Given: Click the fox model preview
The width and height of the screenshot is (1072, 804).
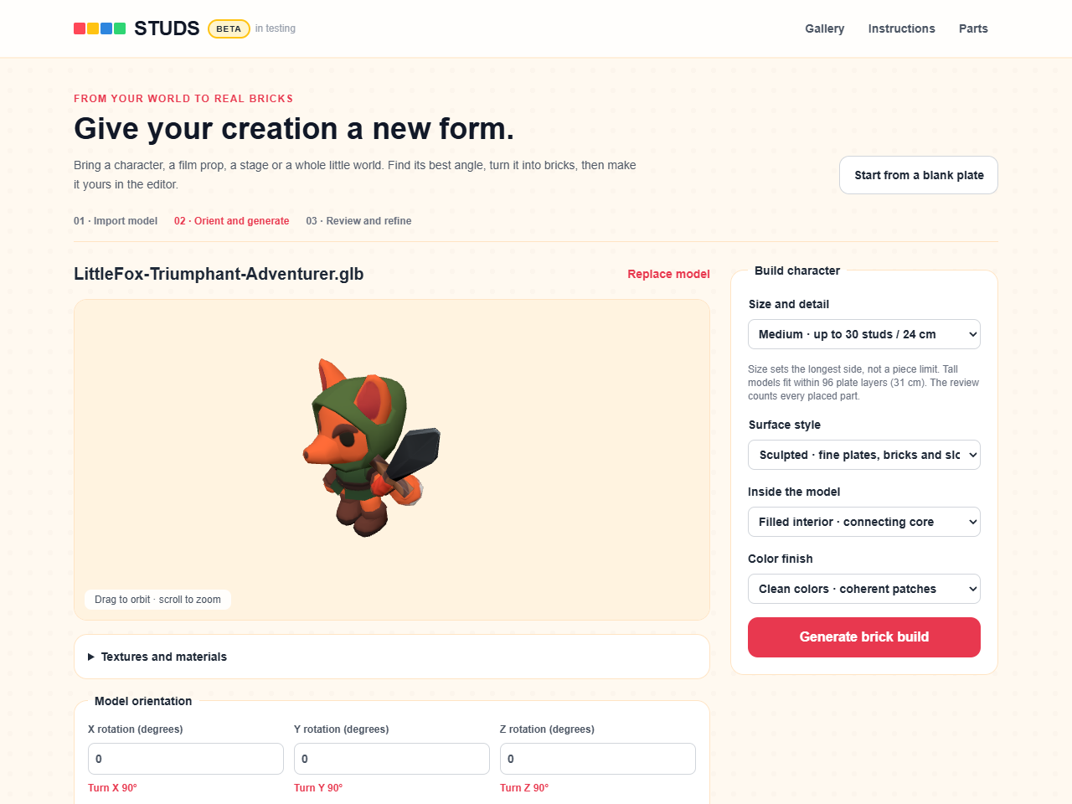Looking at the screenshot, I should pos(371,448).
